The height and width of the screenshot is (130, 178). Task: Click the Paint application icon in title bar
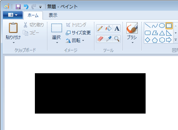pyautogui.click(x=6, y=6)
